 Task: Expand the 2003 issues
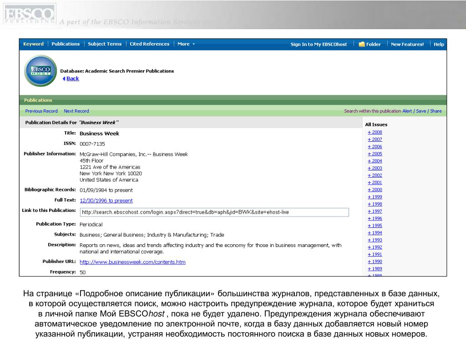pos(375,168)
